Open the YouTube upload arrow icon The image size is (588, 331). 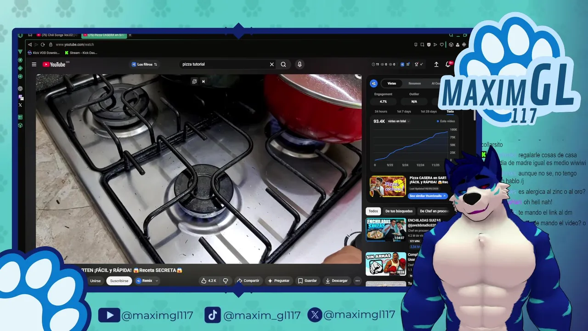(x=436, y=64)
